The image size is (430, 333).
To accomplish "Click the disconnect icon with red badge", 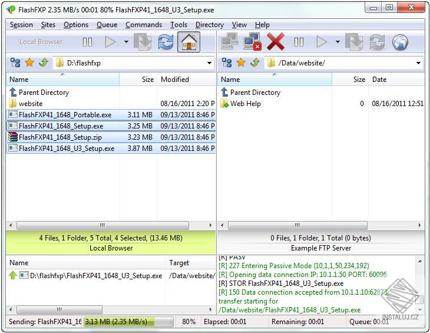I will coord(252,42).
